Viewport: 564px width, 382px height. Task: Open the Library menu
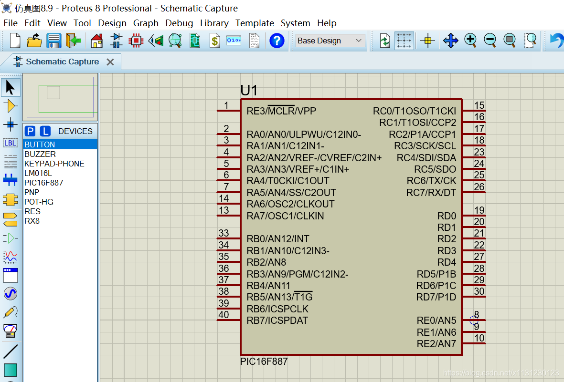click(x=214, y=23)
